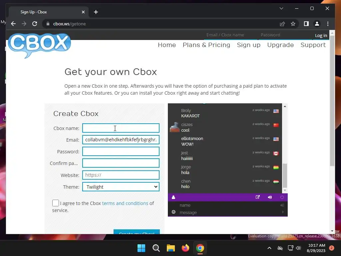341x256 pixels.
Task: Bookmark this page with the star icon
Action: (x=293, y=24)
